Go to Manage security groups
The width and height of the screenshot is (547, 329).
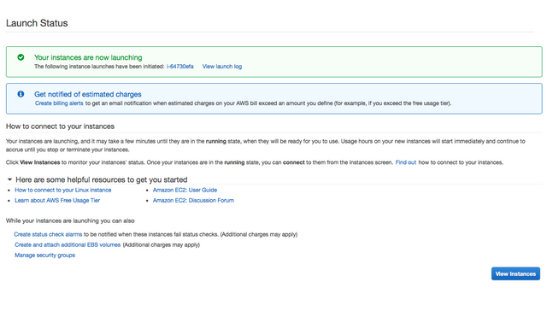(x=44, y=256)
